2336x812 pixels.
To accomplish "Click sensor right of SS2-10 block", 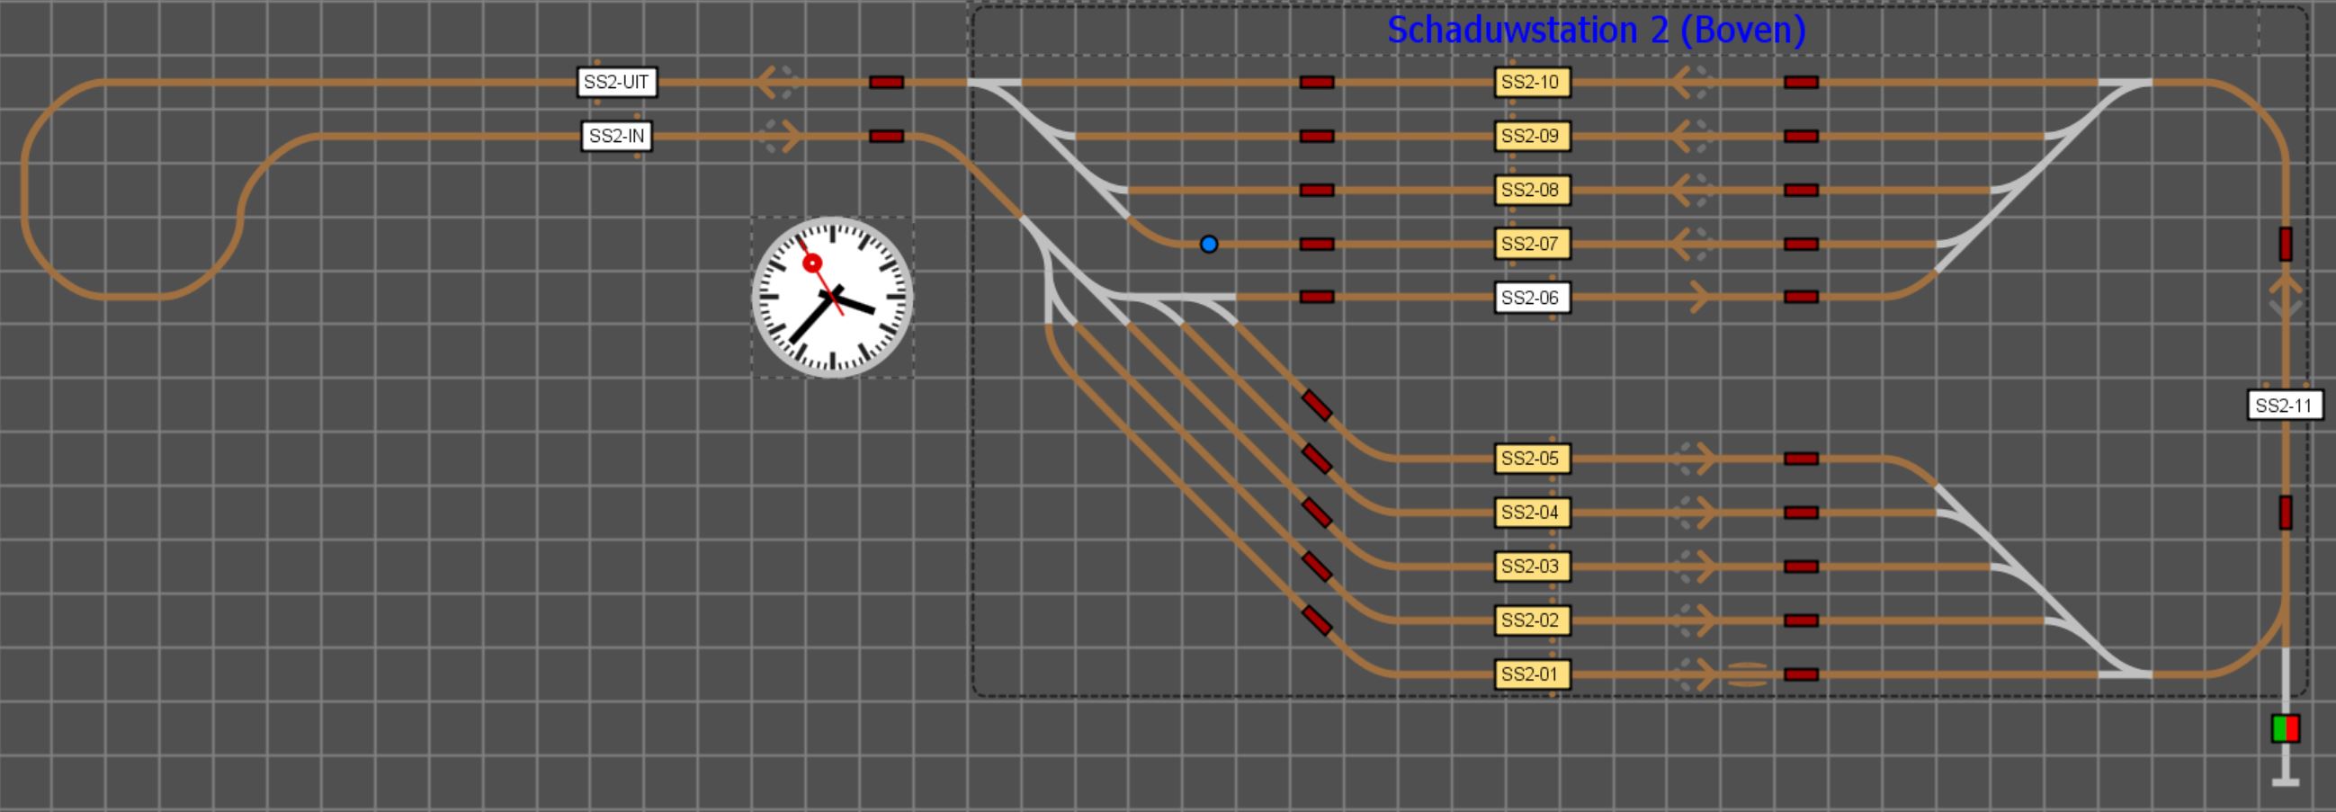I will coord(1801,83).
